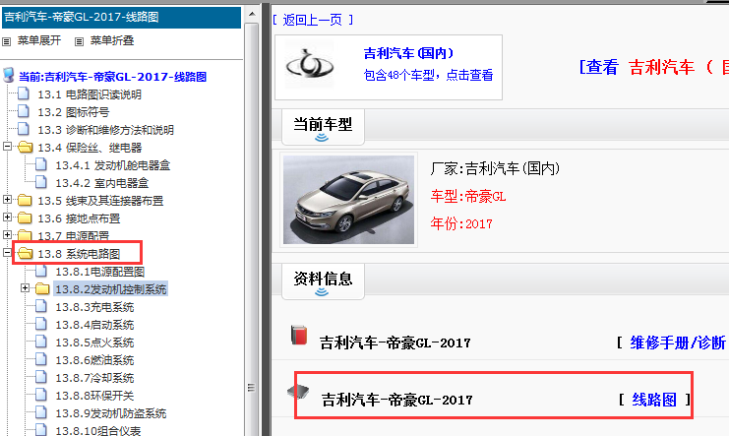The image size is (729, 436).
Task: Click the open folder icon for 13.8 系统电路图
Action: point(26,254)
